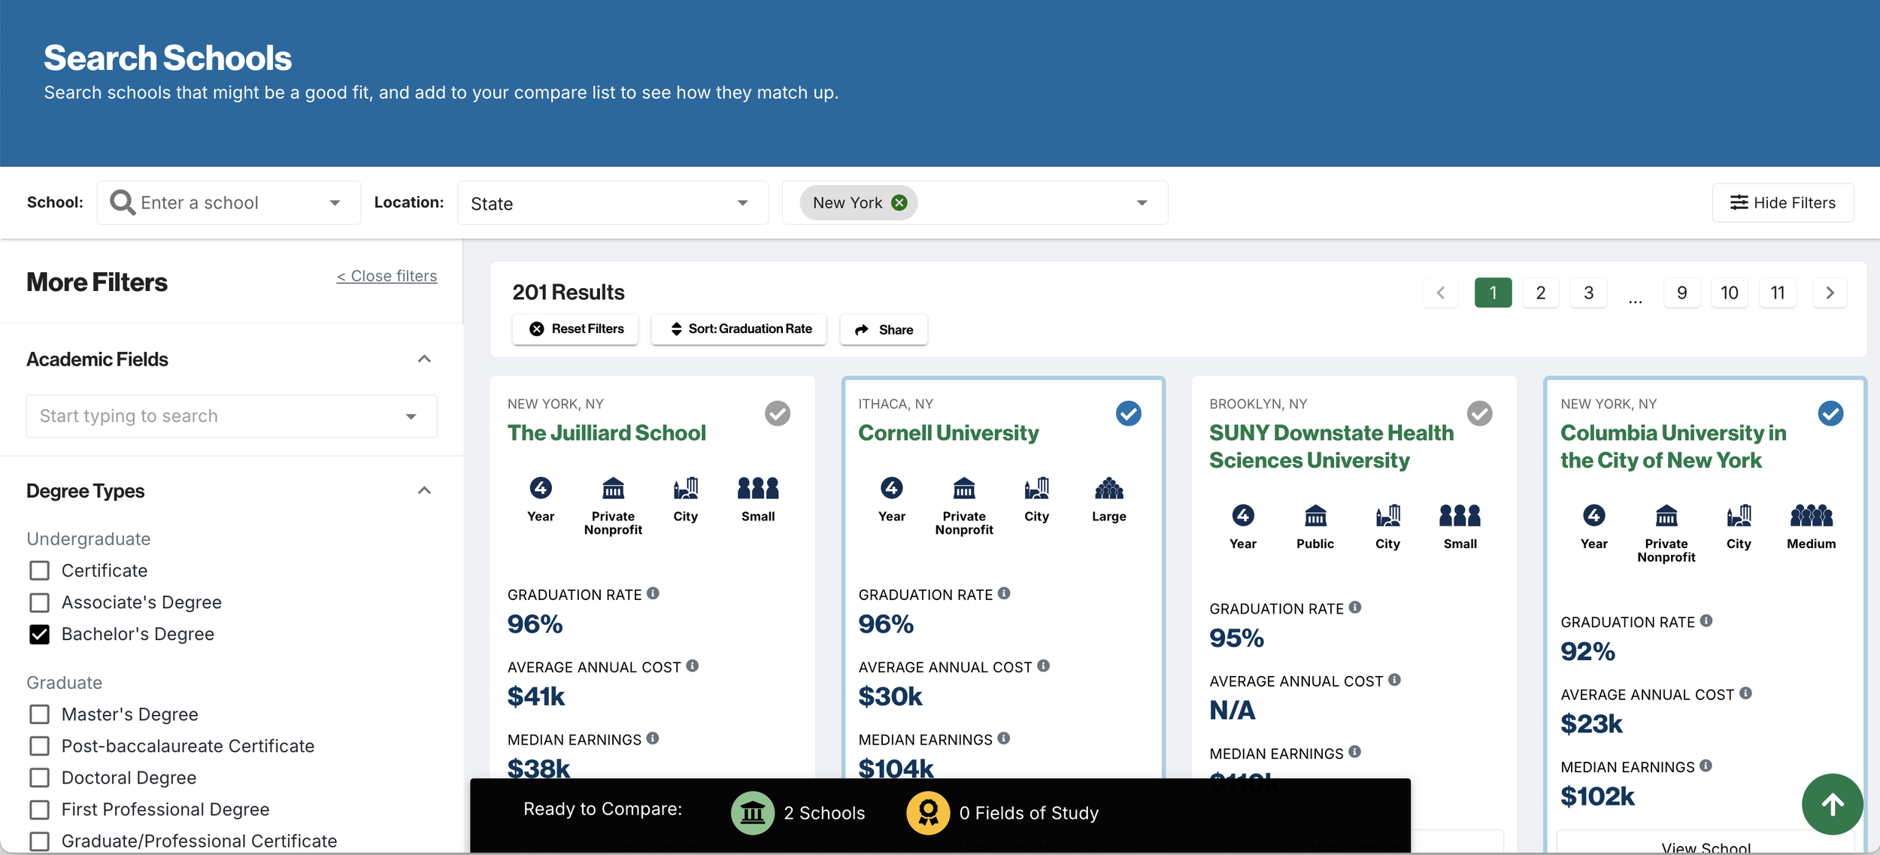The width and height of the screenshot is (1880, 855).
Task: Go to results page 11
Action: tap(1778, 293)
